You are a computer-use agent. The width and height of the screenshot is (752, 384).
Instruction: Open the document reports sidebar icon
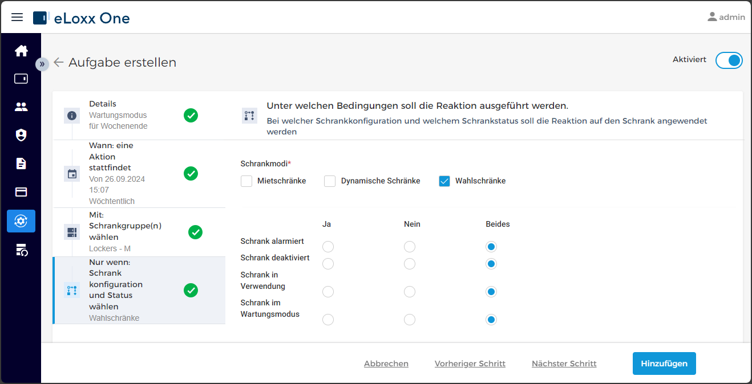pyautogui.click(x=21, y=164)
